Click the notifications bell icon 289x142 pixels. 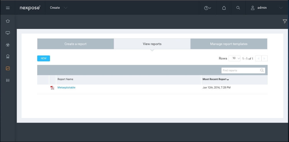[224, 8]
